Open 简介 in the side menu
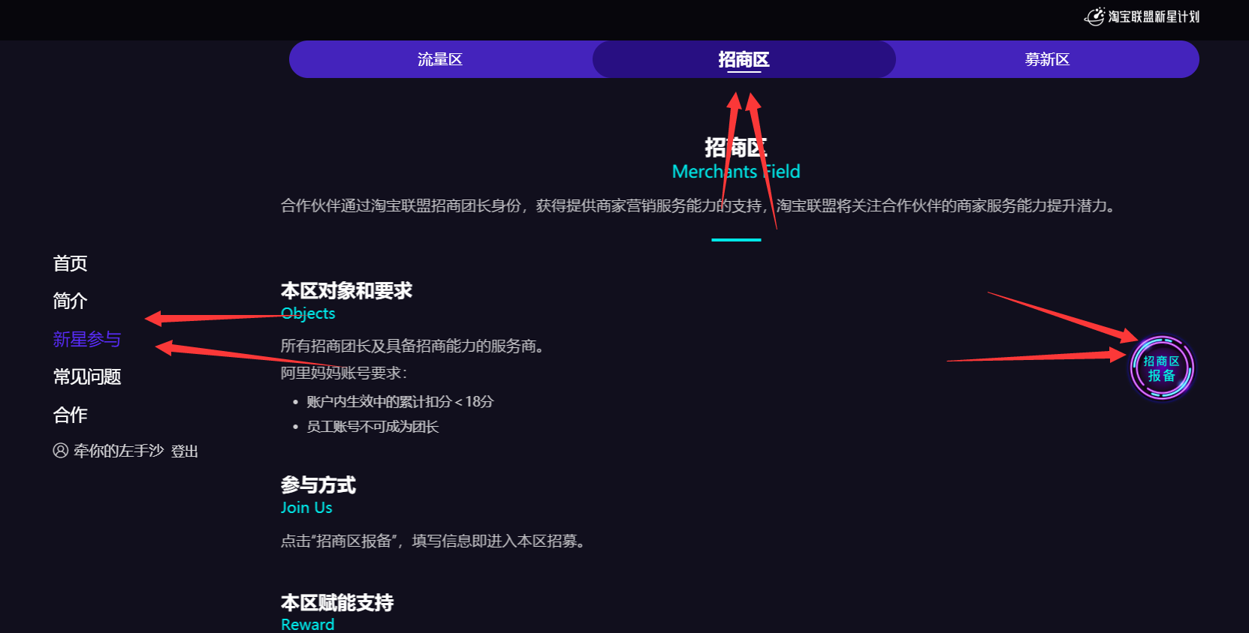 [x=70, y=301]
